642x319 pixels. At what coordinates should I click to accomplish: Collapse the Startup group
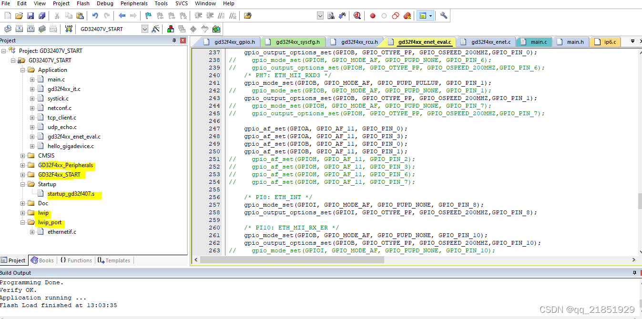(23, 184)
